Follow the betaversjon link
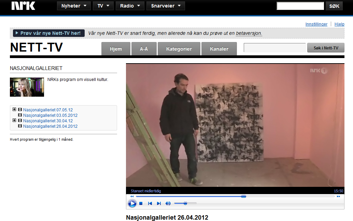Image resolution: width=353 pixels, height=221 pixels. pyautogui.click(x=249, y=33)
